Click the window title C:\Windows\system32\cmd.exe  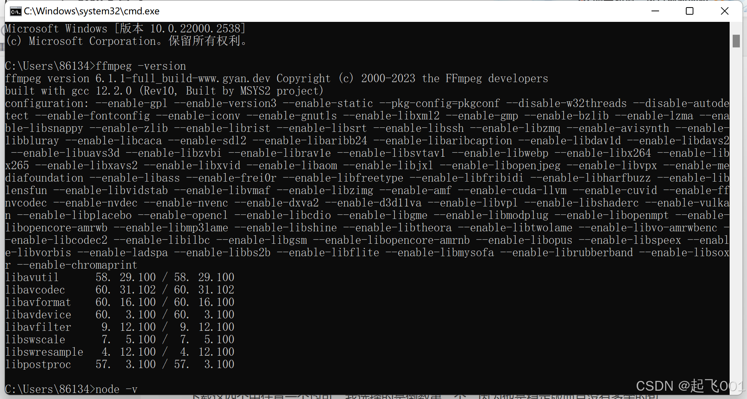(92, 11)
